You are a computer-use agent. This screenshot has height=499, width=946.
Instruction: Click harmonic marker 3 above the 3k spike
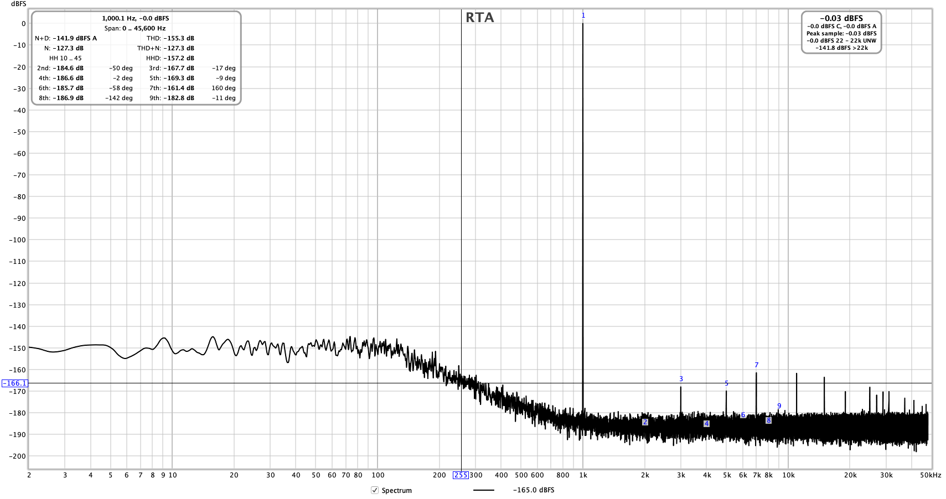point(681,379)
